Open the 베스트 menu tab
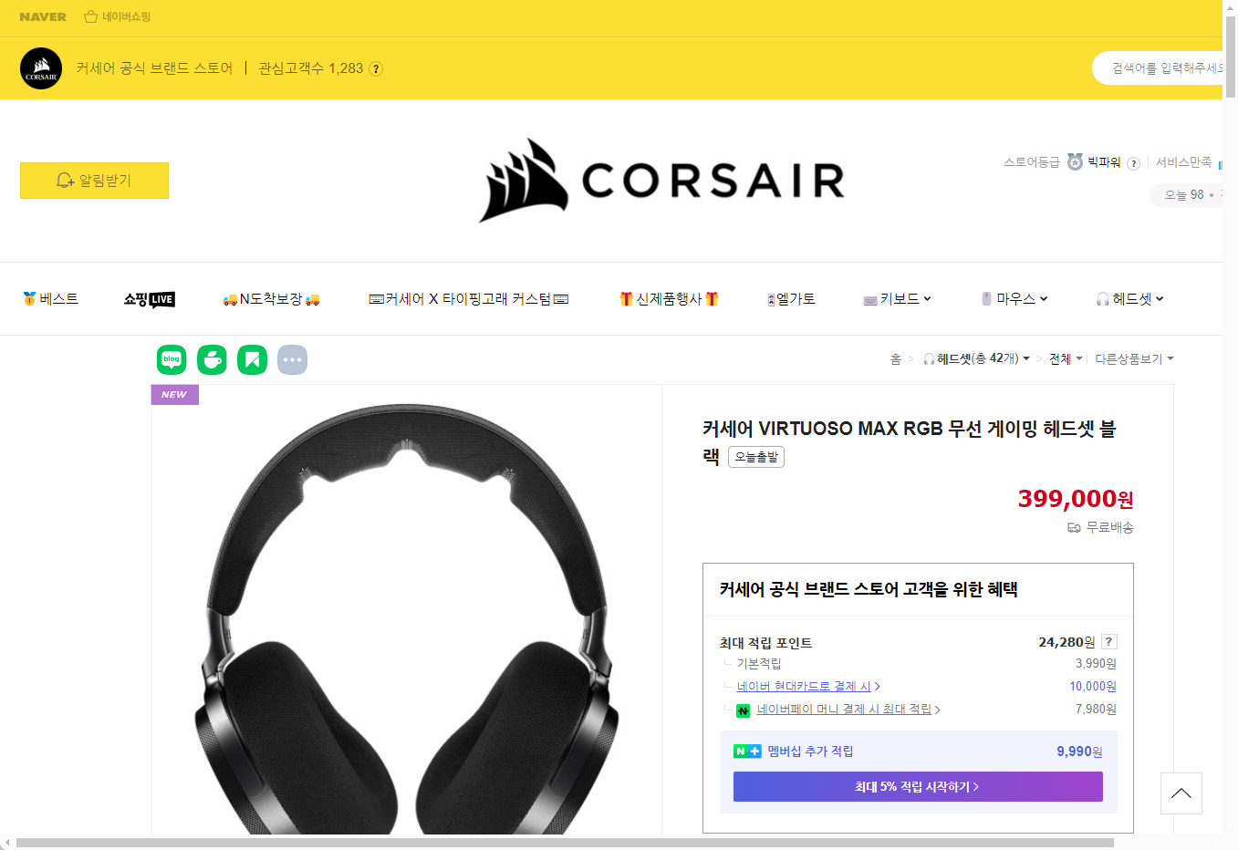Screen dimensions: 1238x850 pyautogui.click(x=51, y=299)
